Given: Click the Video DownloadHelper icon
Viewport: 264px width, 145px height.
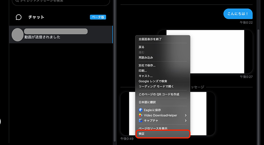Looking at the screenshot, I should tap(140, 115).
